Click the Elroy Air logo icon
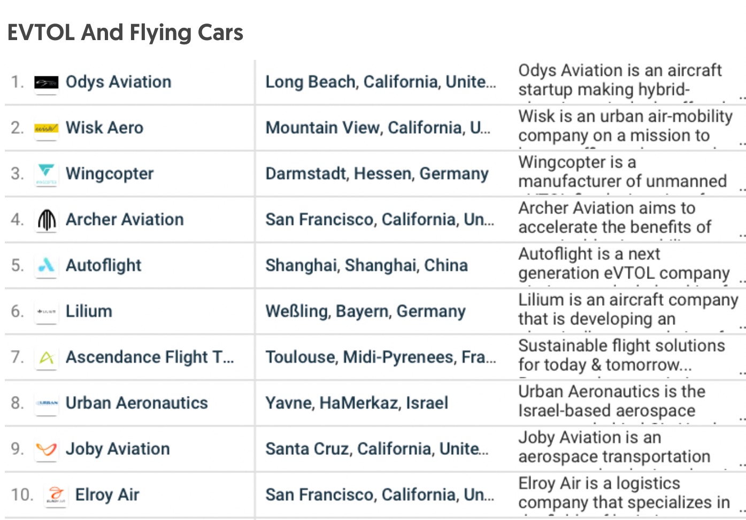 coord(56,495)
